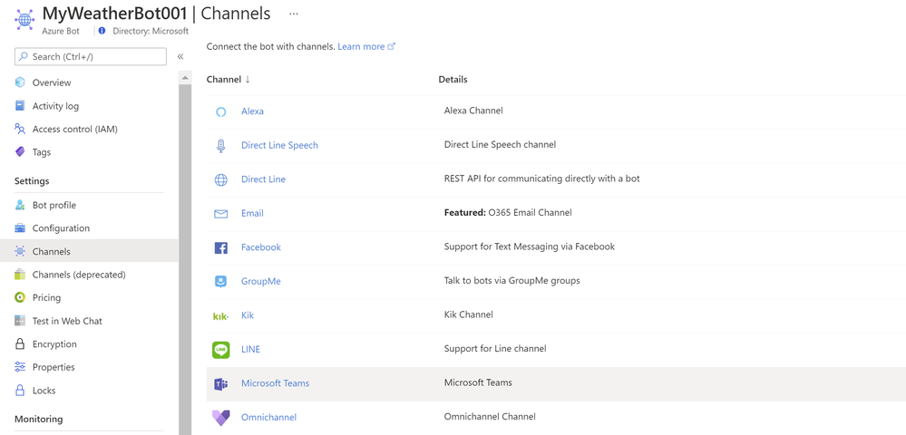Click the Channels sidebar icon
Image resolution: width=906 pixels, height=435 pixels.
tap(20, 251)
